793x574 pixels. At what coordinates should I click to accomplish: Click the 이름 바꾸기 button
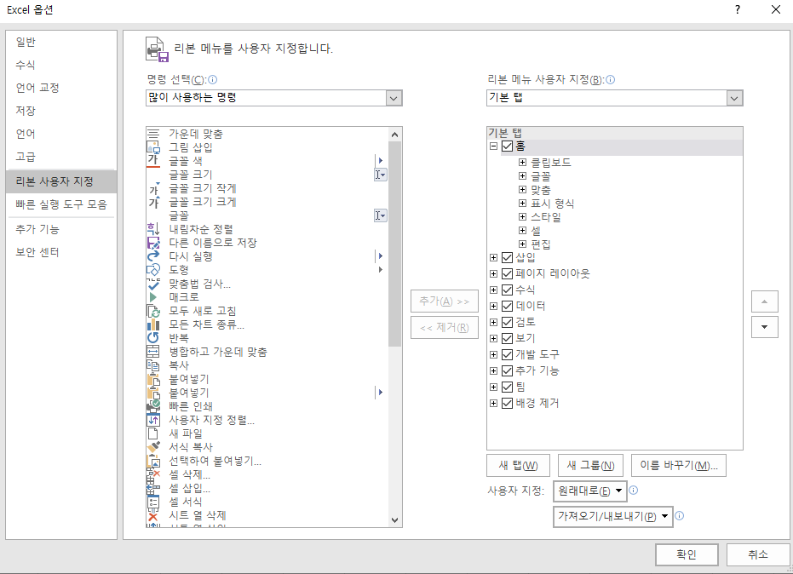[x=679, y=465]
